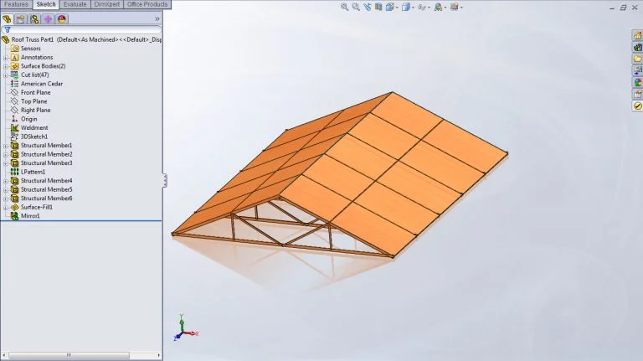Open the Hide/Show Items dropdown
The width and height of the screenshot is (643, 361).
[x=424, y=7]
